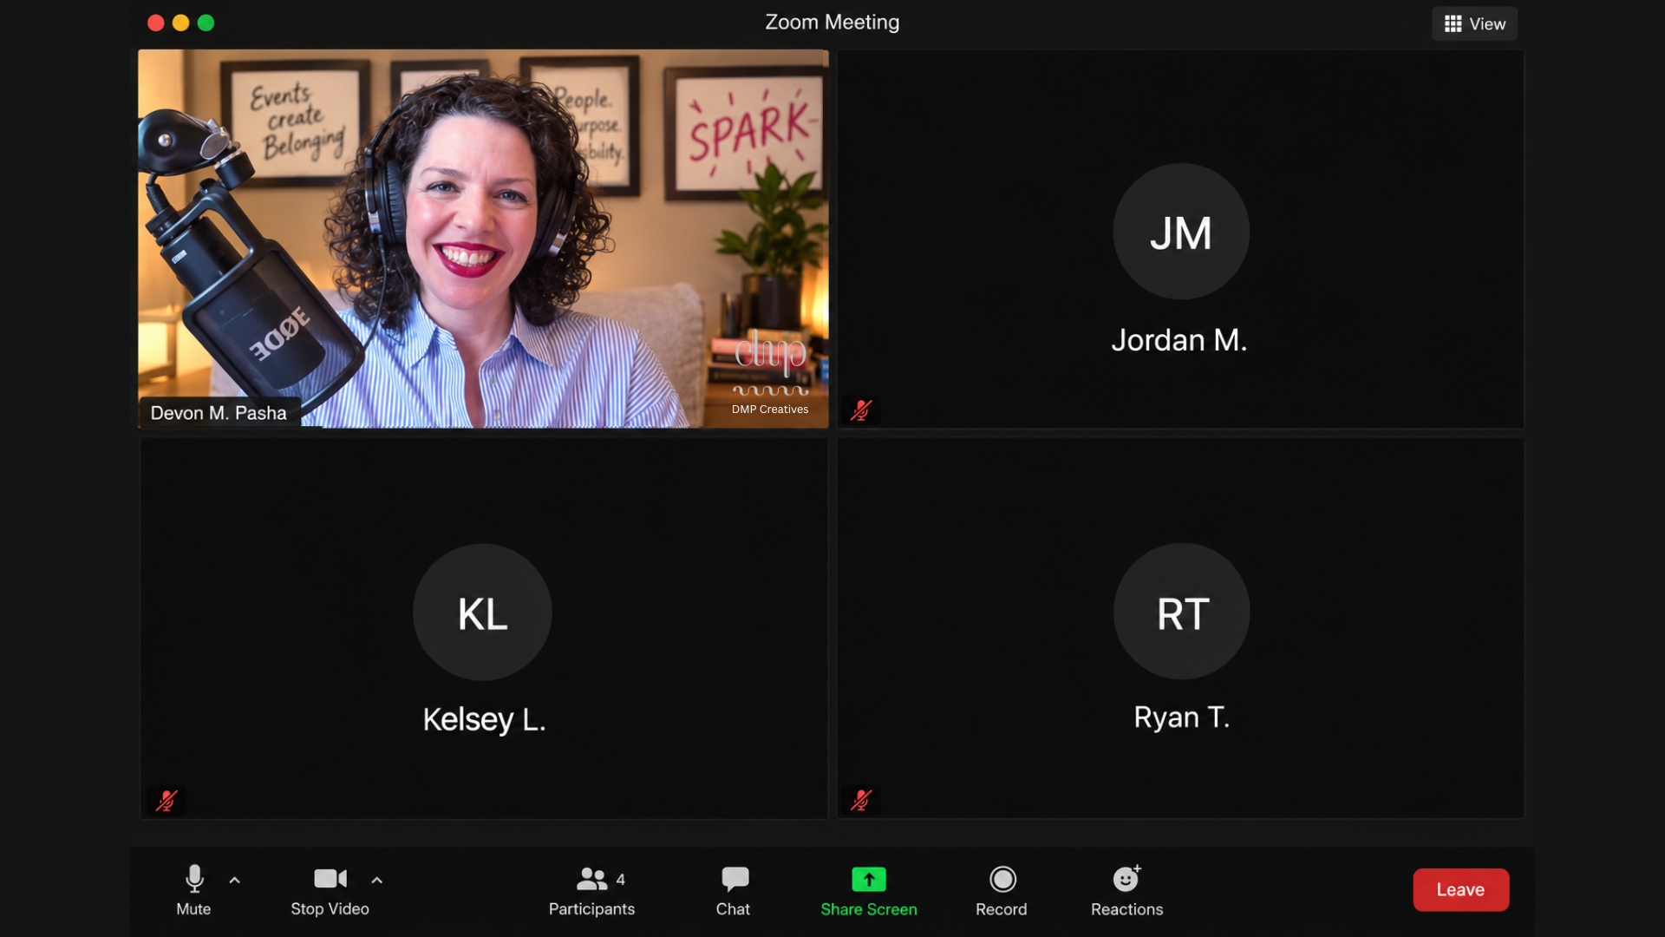Click the Zoom Meeting window title

832,23
